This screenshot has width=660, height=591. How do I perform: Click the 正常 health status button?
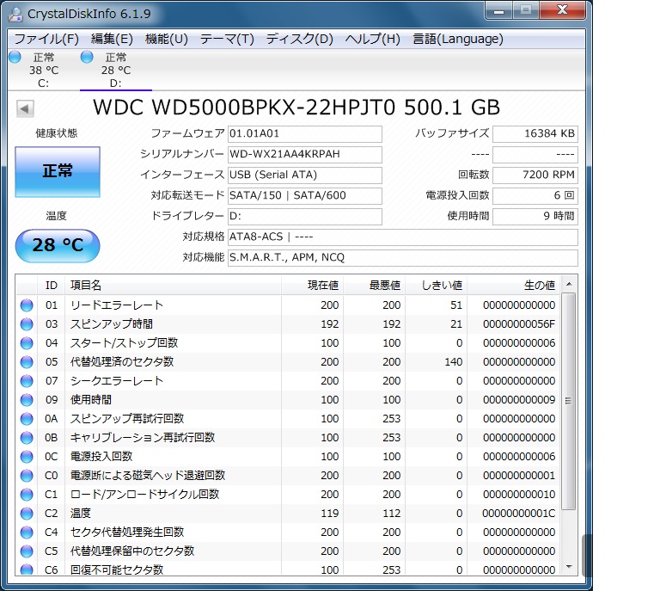58,171
